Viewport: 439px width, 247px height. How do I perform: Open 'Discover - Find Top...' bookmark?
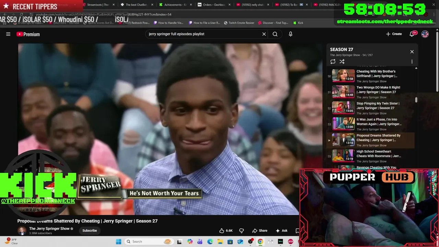point(273,23)
